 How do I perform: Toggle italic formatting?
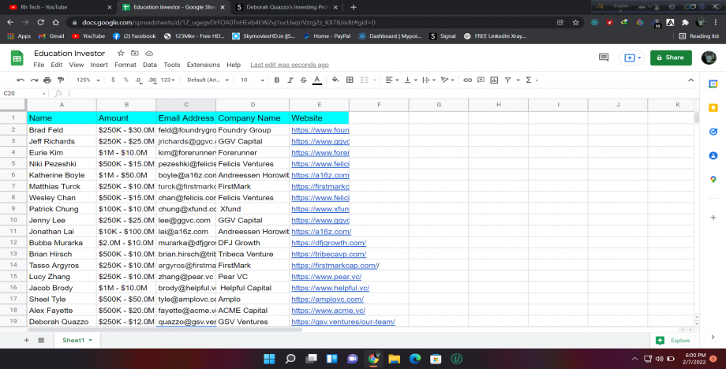[290, 80]
